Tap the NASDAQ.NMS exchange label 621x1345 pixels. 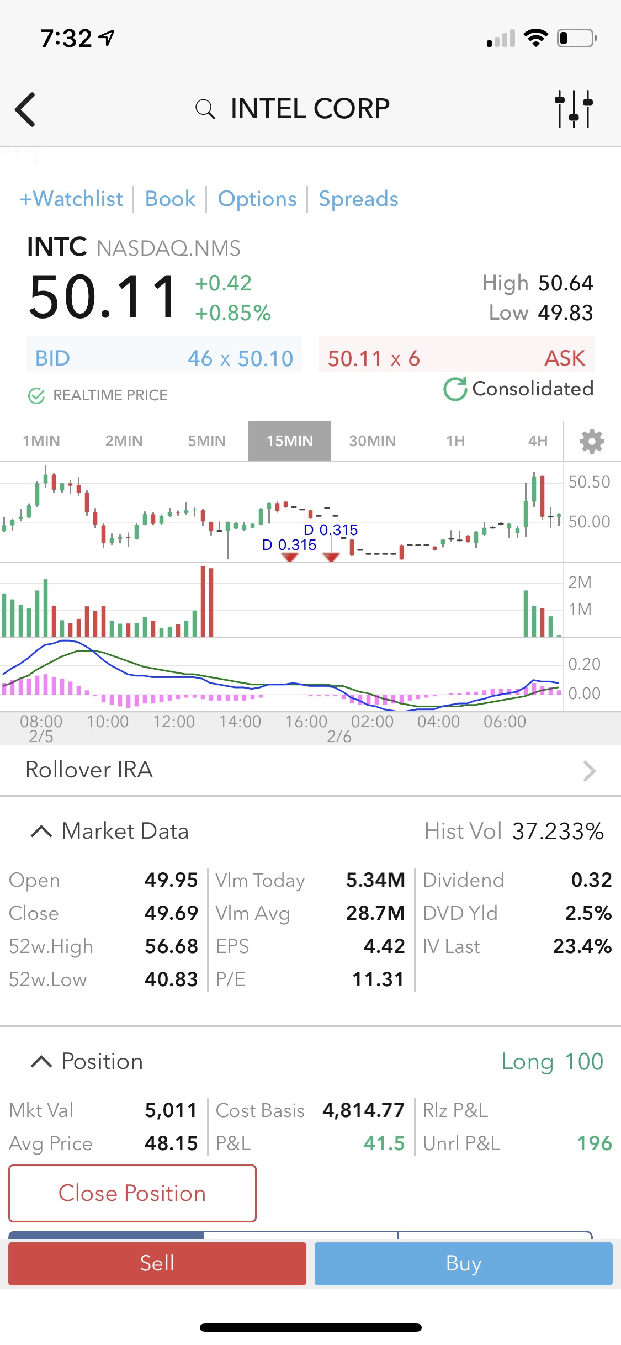coord(168,248)
